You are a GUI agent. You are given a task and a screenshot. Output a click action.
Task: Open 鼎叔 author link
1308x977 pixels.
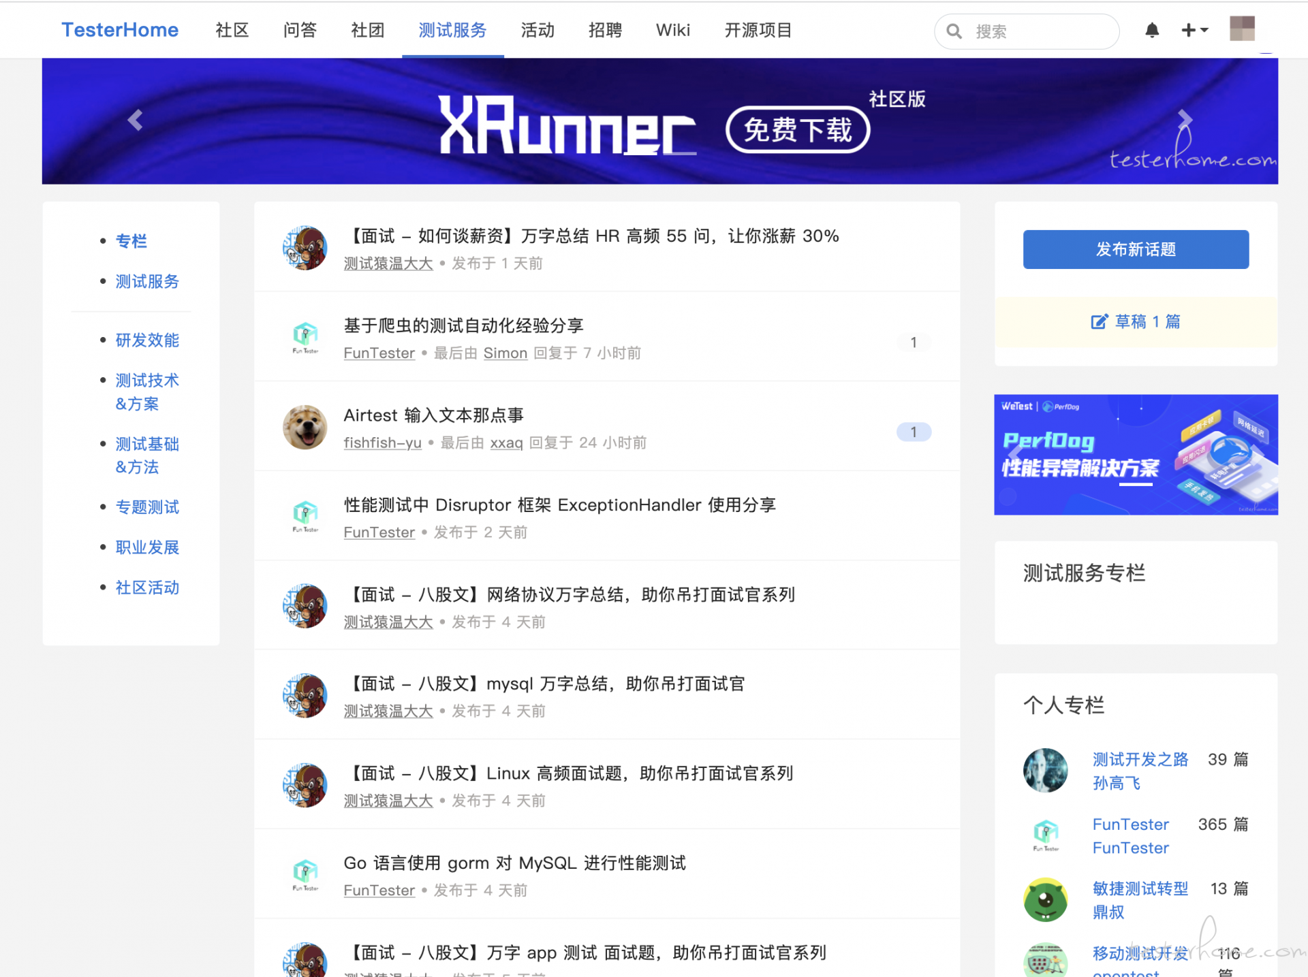coord(1108,912)
